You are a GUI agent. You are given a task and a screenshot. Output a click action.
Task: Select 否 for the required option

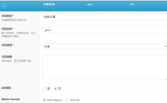click(x=55, y=89)
